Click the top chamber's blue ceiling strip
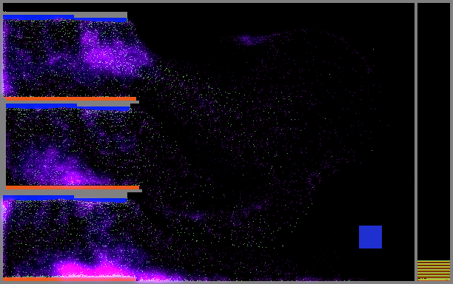The height and width of the screenshot is (284, 453). (x=64, y=18)
